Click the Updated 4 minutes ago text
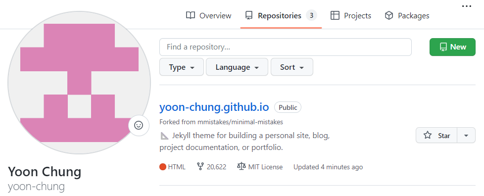Image resolution: width=484 pixels, height=196 pixels. [328, 167]
